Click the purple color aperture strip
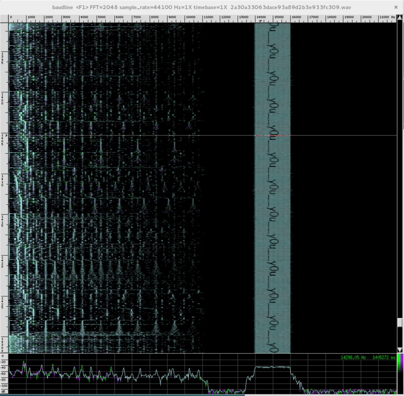 401,363
